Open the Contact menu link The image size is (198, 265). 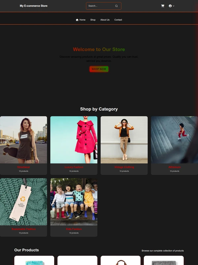pos(118,20)
